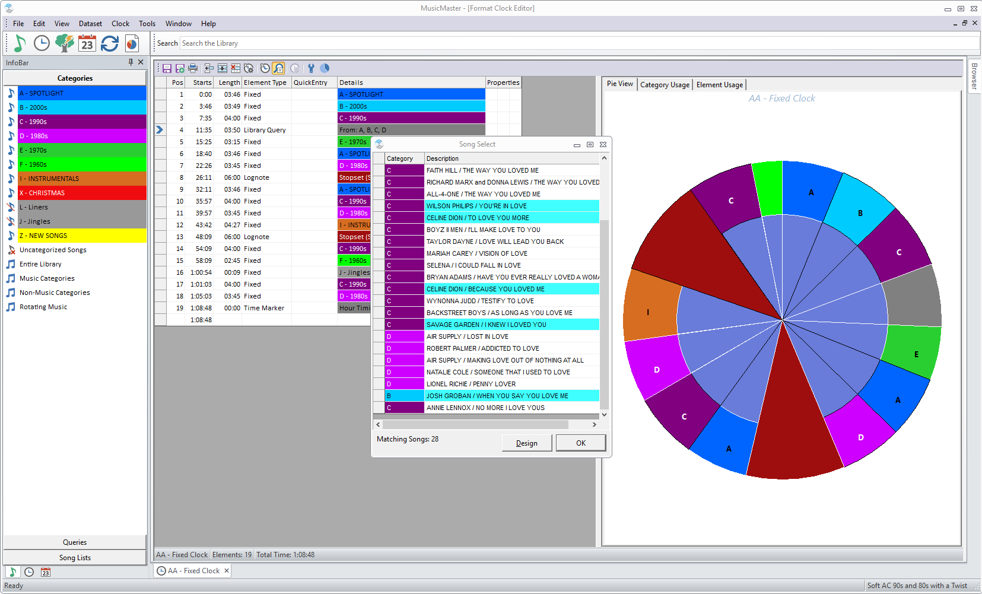Click the Time Marker element at position 19
Image resolution: width=982 pixels, height=594 pixels.
pos(264,308)
